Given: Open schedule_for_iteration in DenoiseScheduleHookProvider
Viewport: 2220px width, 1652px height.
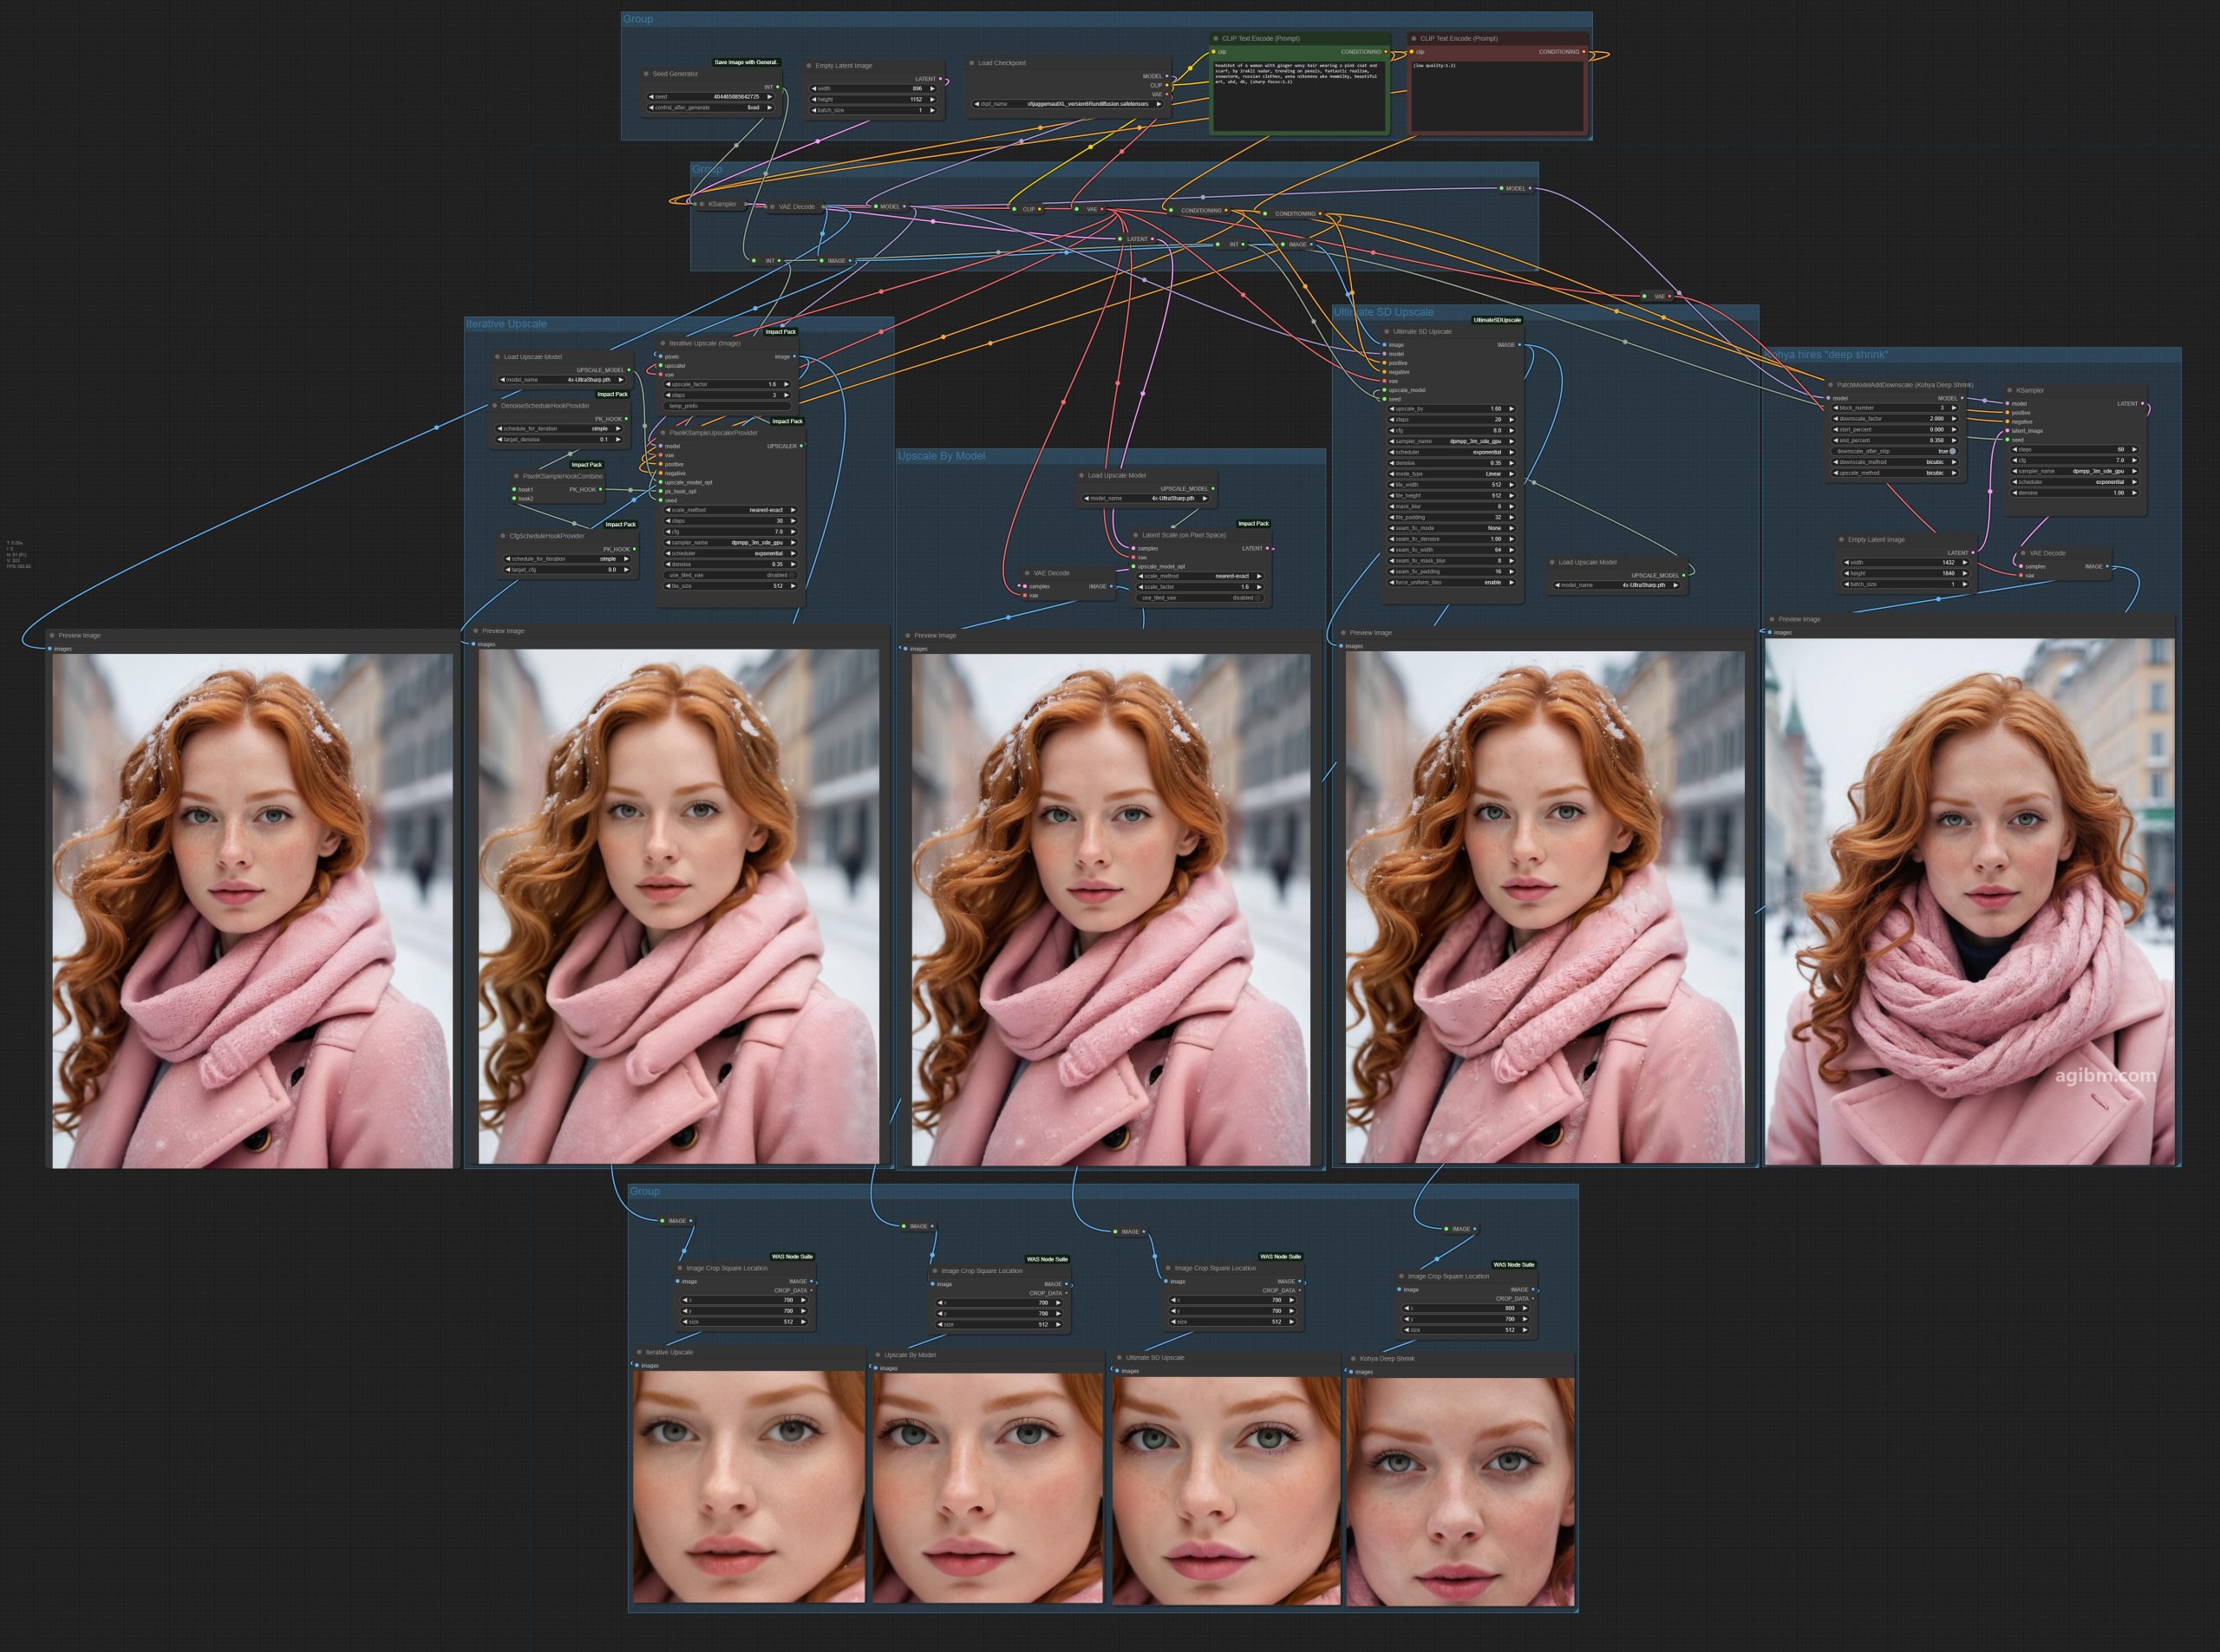Looking at the screenshot, I should (x=560, y=429).
